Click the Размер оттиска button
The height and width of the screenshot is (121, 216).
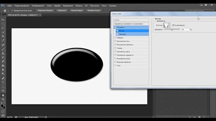[94, 10]
